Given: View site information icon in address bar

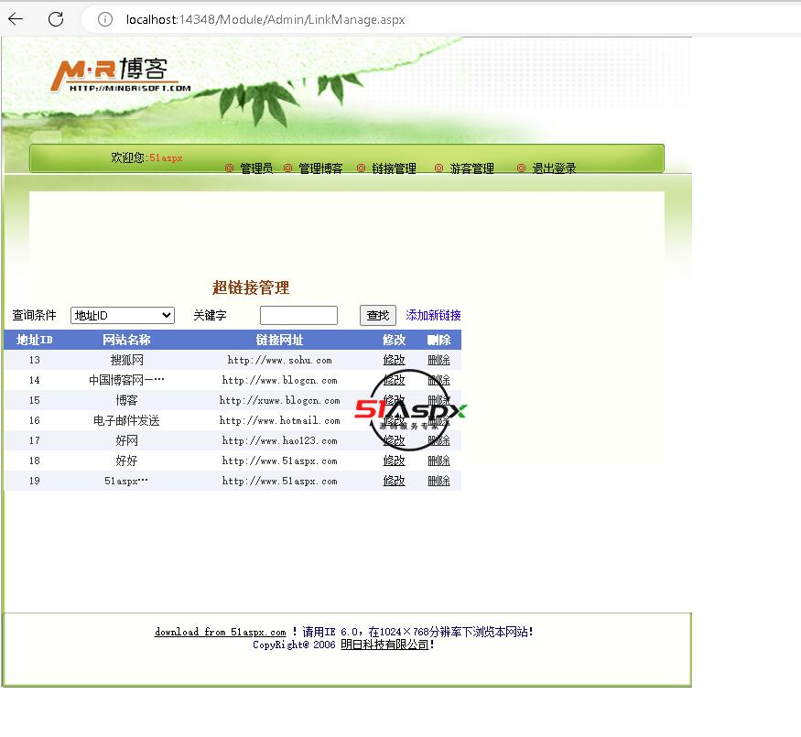Looking at the screenshot, I should click(104, 19).
